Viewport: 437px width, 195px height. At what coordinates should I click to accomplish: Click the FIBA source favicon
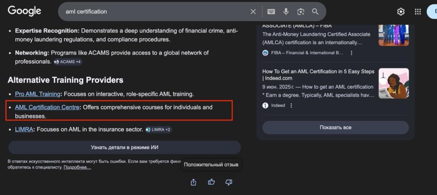pyautogui.click(x=265, y=53)
